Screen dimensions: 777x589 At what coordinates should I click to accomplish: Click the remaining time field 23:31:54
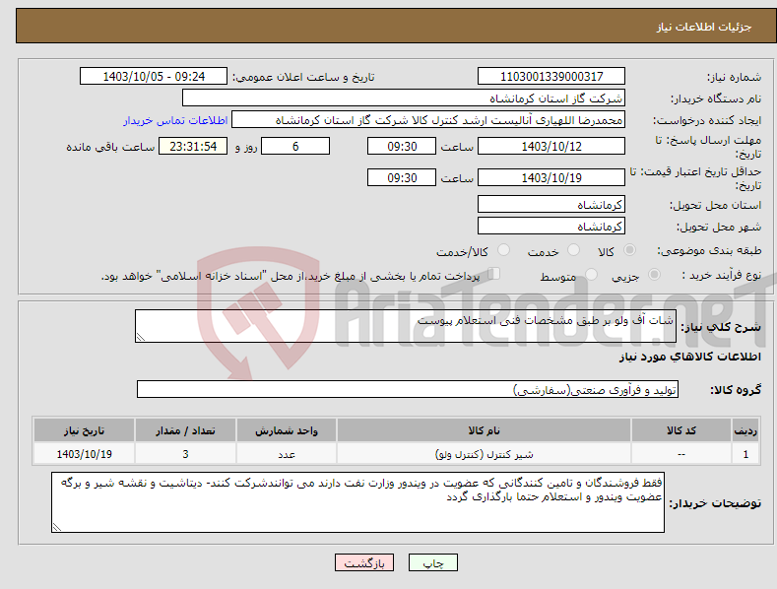pyautogui.click(x=193, y=146)
